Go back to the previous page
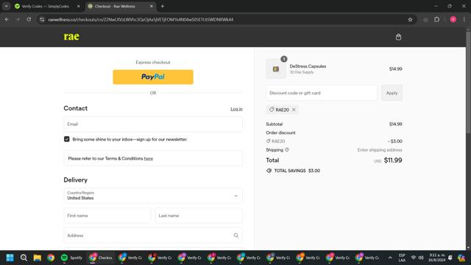 (7, 20)
